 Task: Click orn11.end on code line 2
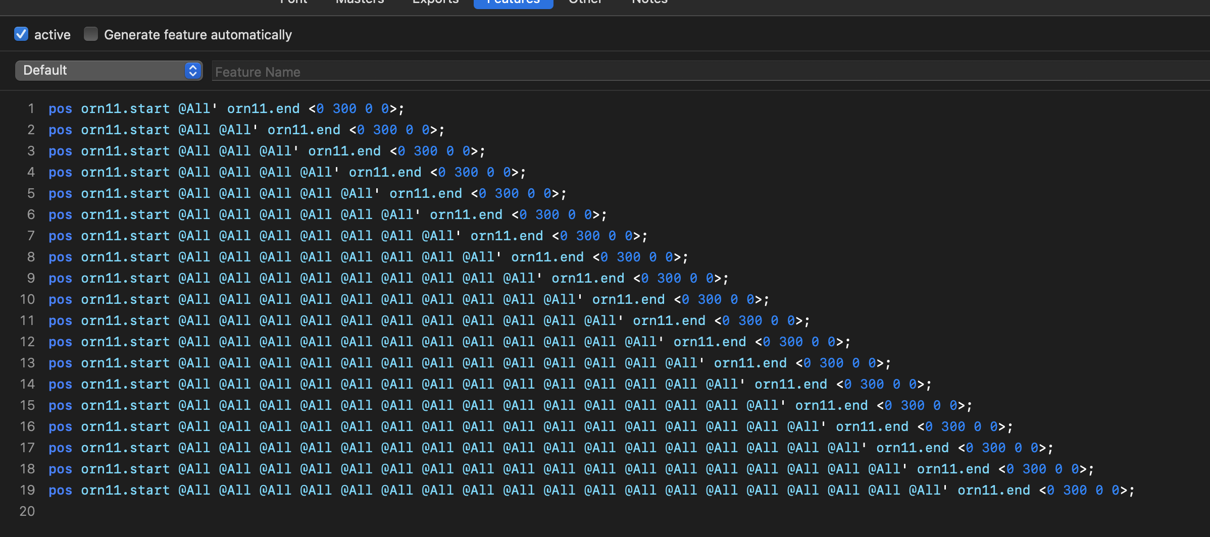[x=304, y=130]
